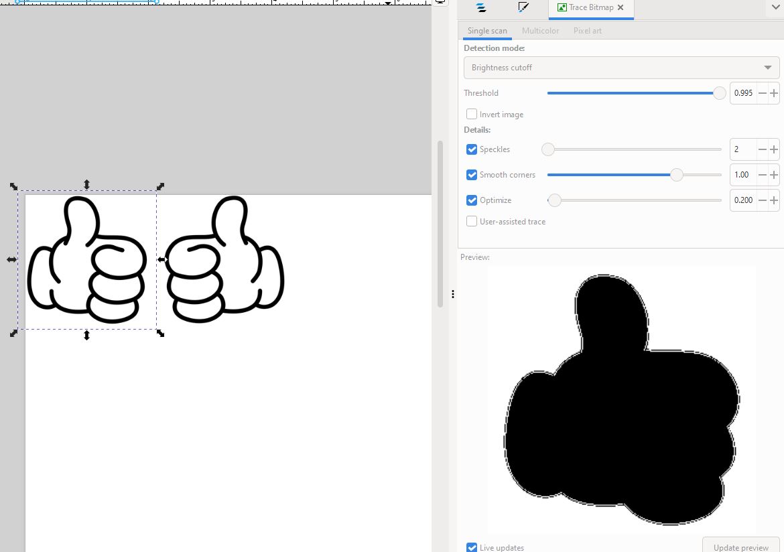Click the Update preview button
Screen dimensions: 784x552
click(740, 546)
